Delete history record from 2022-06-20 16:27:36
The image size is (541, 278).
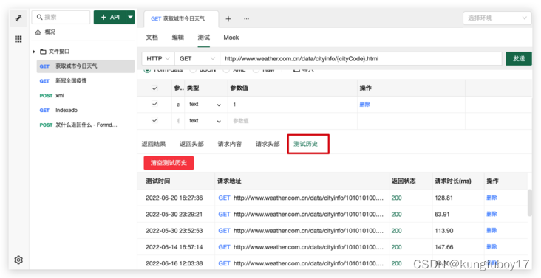491,198
